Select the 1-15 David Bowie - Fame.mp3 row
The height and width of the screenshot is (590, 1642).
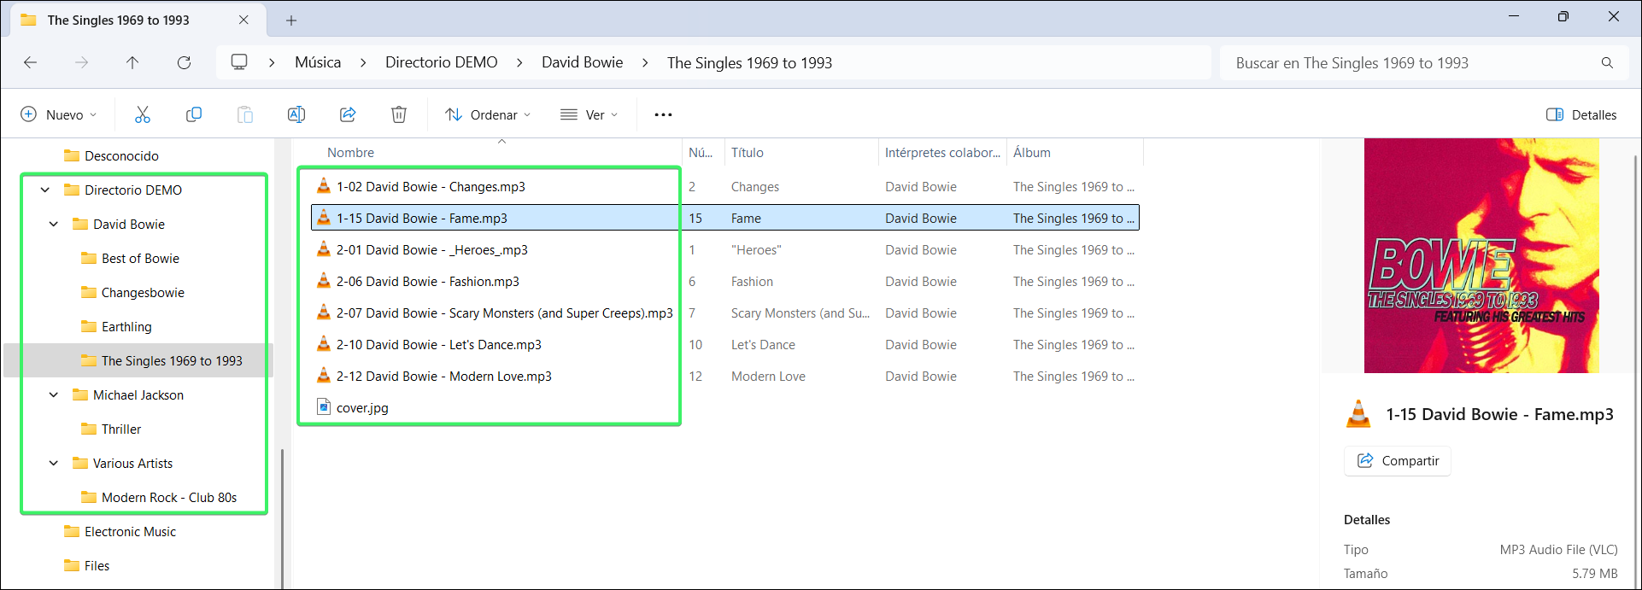tap(725, 218)
